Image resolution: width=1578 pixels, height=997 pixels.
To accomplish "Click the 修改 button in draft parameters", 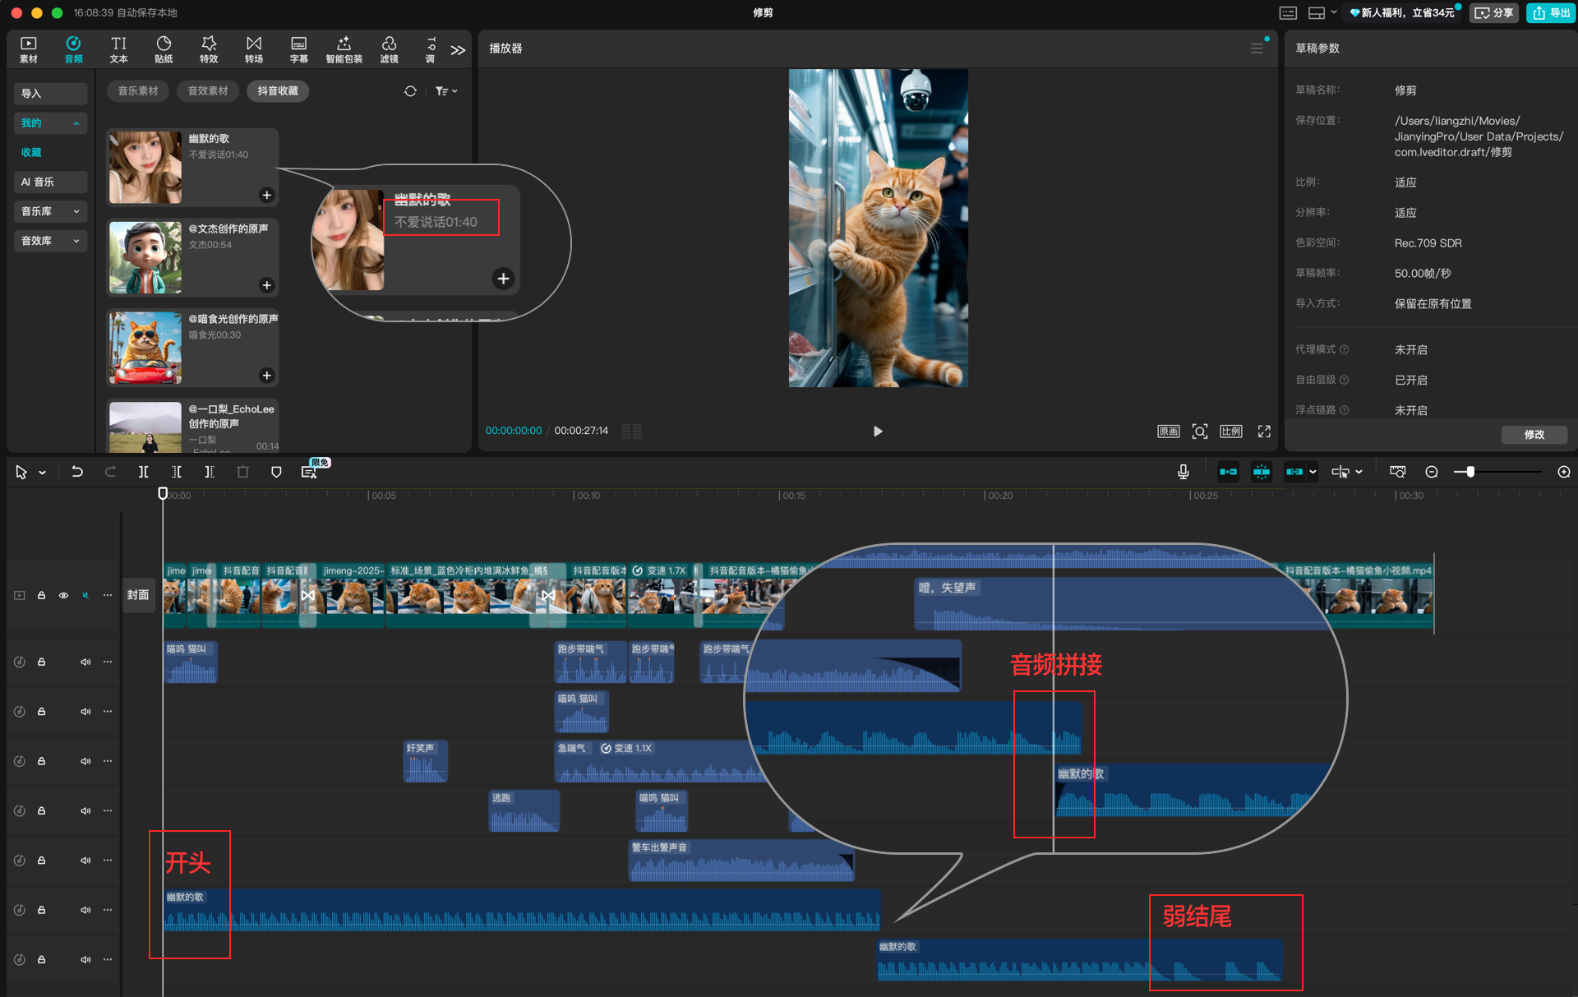I will pyautogui.click(x=1534, y=435).
